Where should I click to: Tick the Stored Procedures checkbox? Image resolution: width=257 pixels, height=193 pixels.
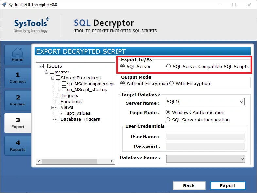point(58,78)
